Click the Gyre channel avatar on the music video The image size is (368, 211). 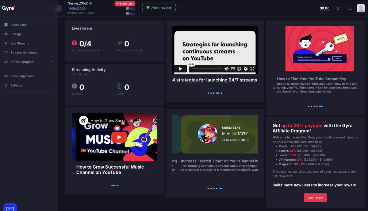click(84, 120)
